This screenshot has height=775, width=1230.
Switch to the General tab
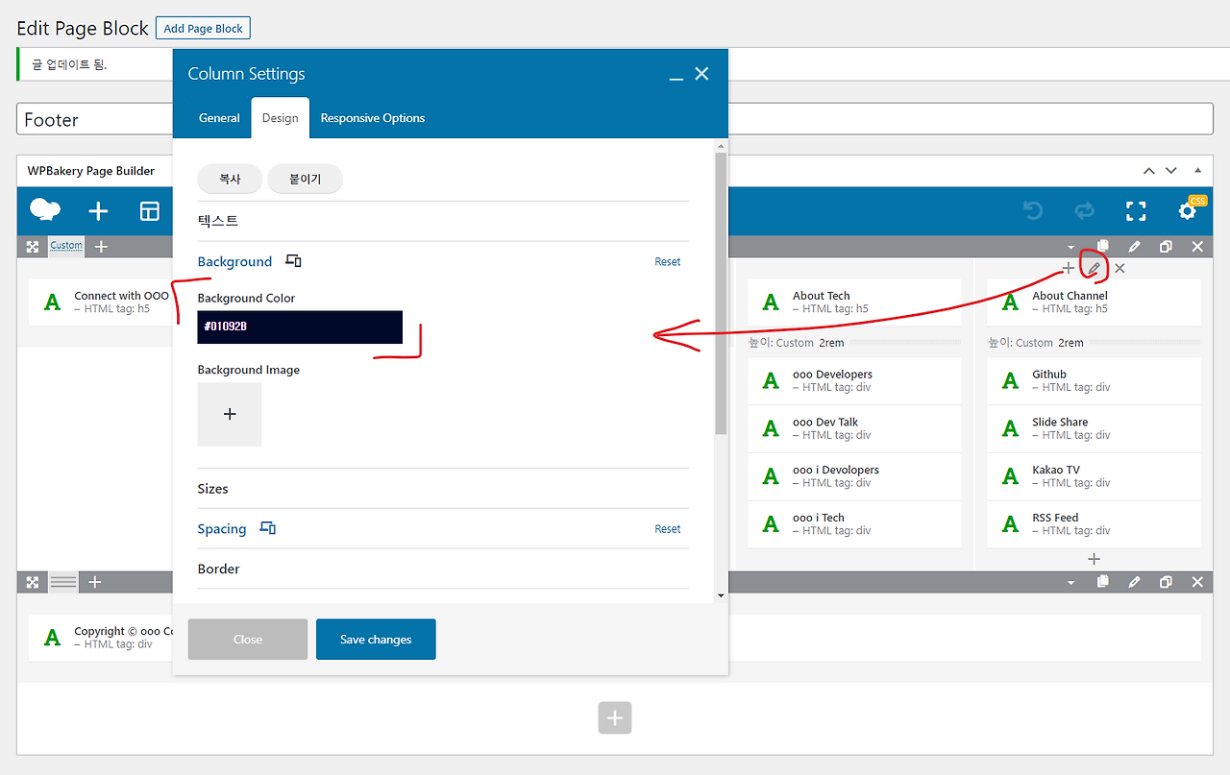[x=219, y=118]
